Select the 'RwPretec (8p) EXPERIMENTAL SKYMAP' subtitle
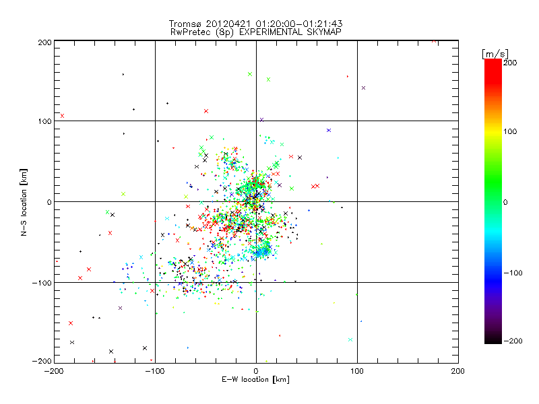539x404 pixels. click(256, 32)
